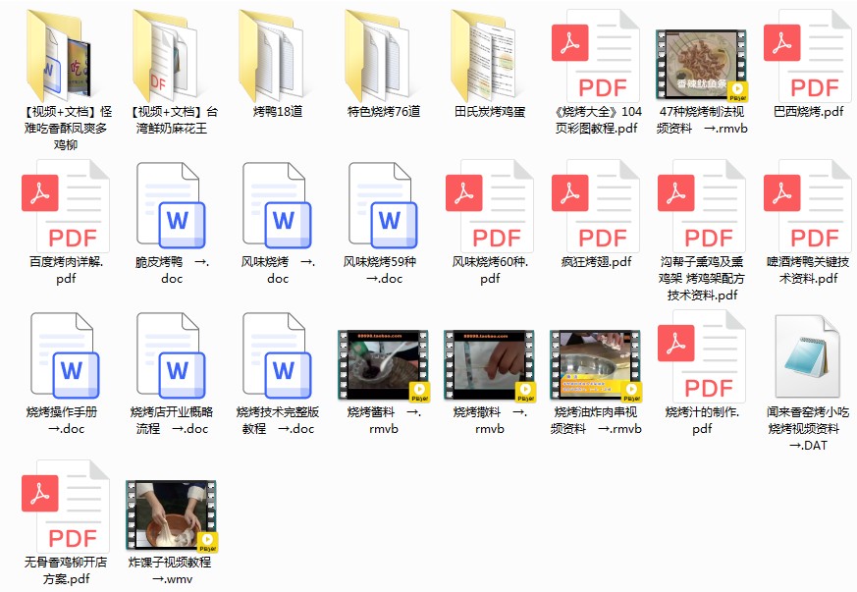Click the label 疯狂烤翅.pdf
Screen dimensions: 857x592
596,262
